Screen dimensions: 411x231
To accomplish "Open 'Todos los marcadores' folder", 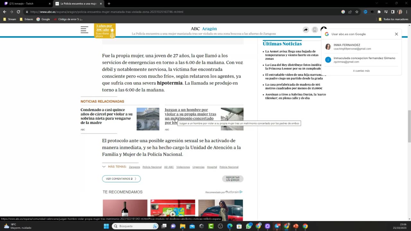I will point(393,19).
